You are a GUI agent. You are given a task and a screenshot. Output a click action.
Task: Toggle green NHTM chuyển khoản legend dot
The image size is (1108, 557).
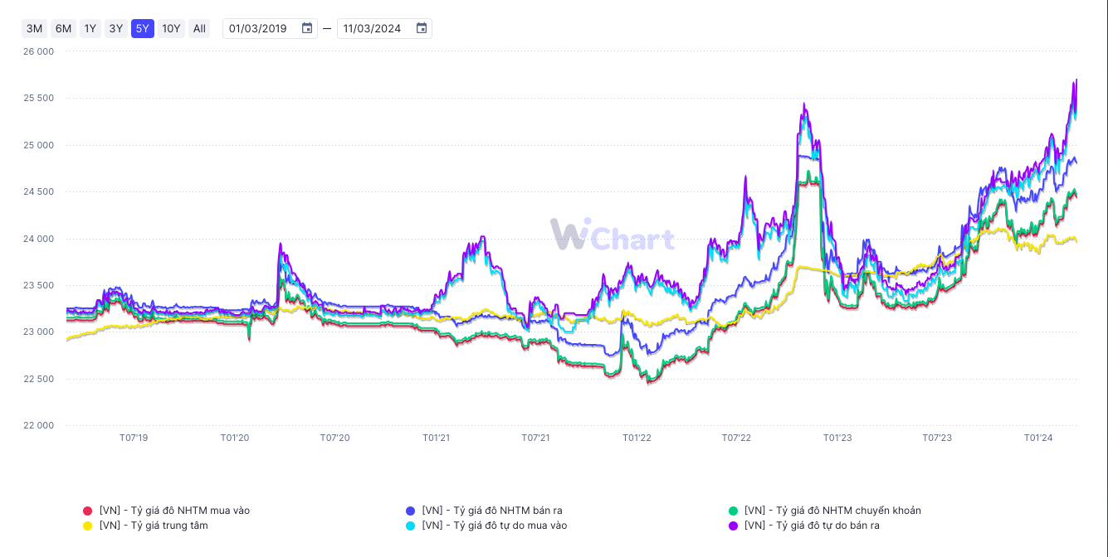coord(734,511)
